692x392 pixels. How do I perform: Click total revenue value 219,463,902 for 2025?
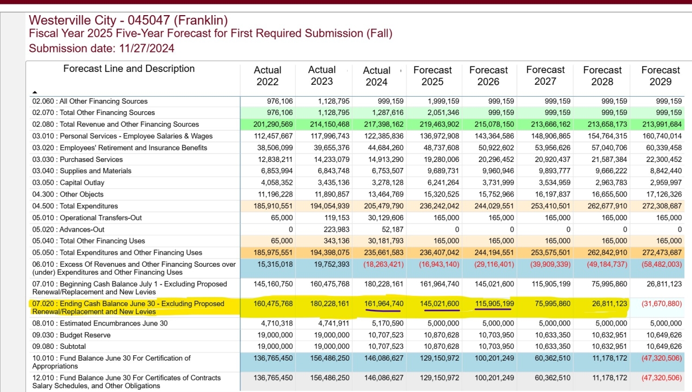(439, 124)
